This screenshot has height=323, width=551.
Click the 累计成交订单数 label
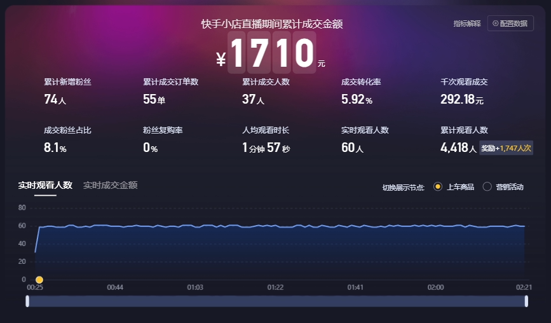coord(171,82)
